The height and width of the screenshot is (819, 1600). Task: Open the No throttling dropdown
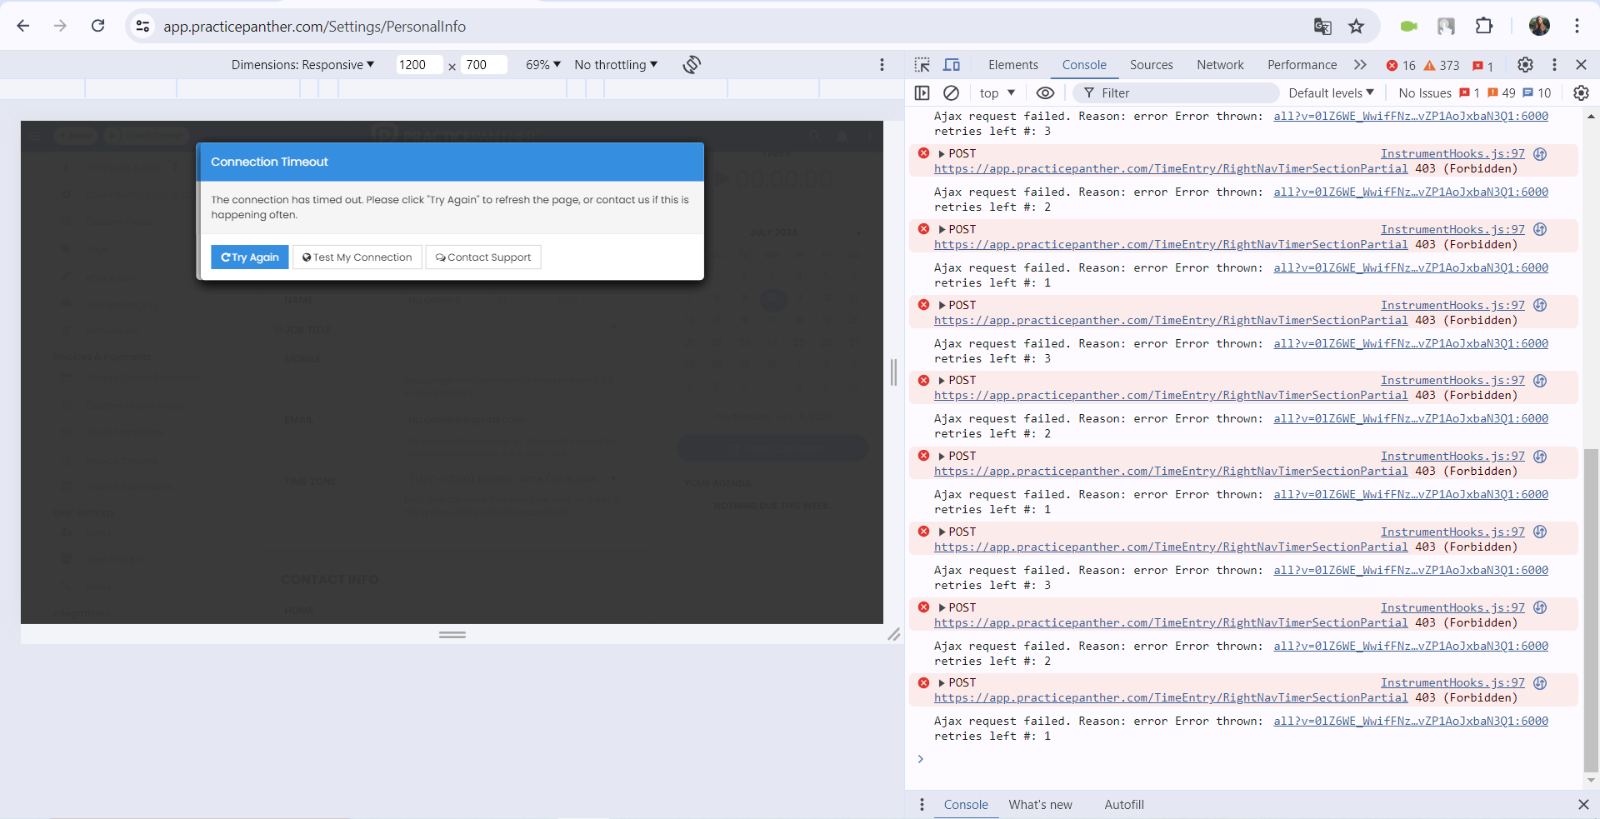(x=616, y=65)
